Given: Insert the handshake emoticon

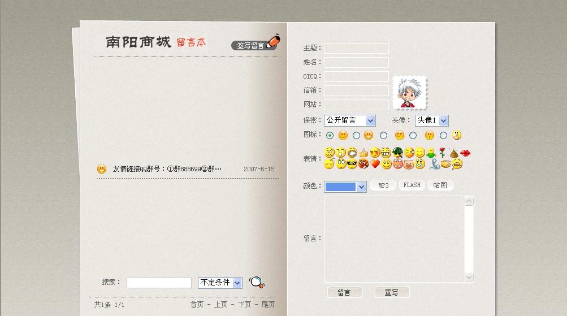Looking at the screenshot, I should [446, 164].
